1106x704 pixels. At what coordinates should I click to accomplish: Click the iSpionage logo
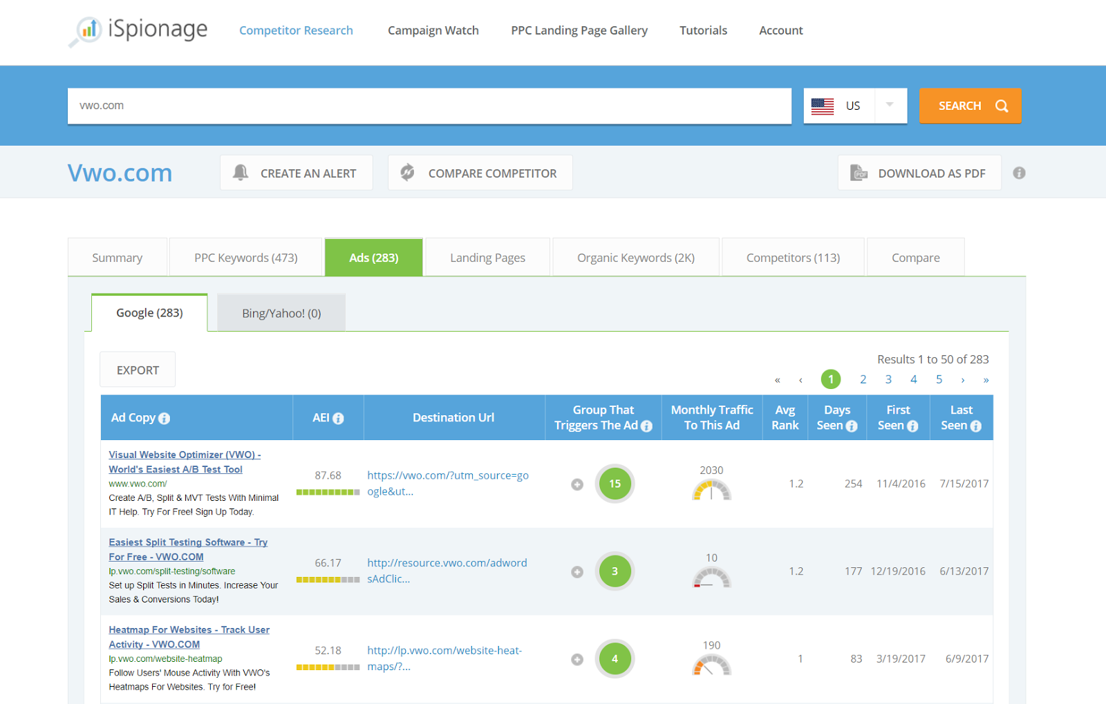(x=138, y=30)
